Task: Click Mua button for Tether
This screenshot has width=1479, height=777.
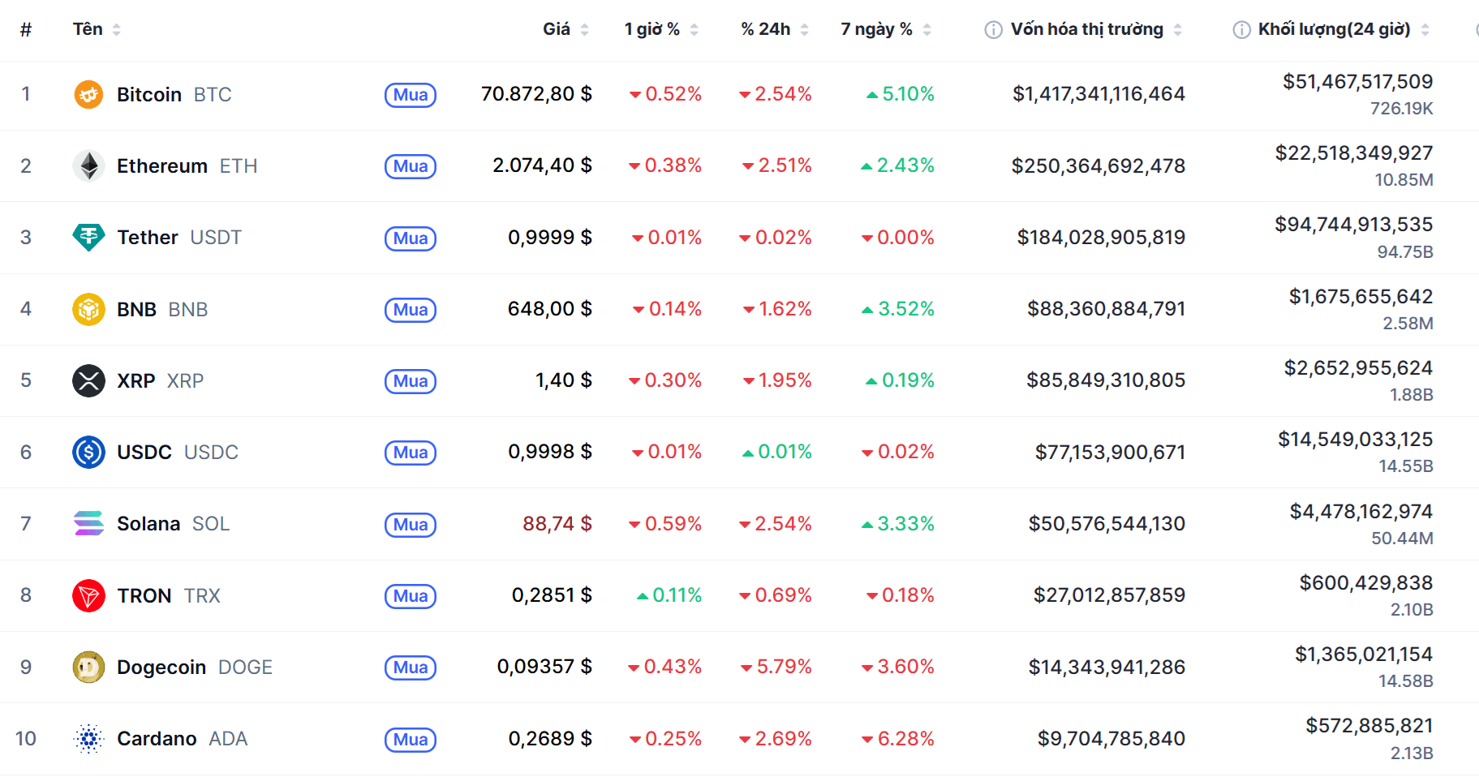Action: pyautogui.click(x=411, y=238)
